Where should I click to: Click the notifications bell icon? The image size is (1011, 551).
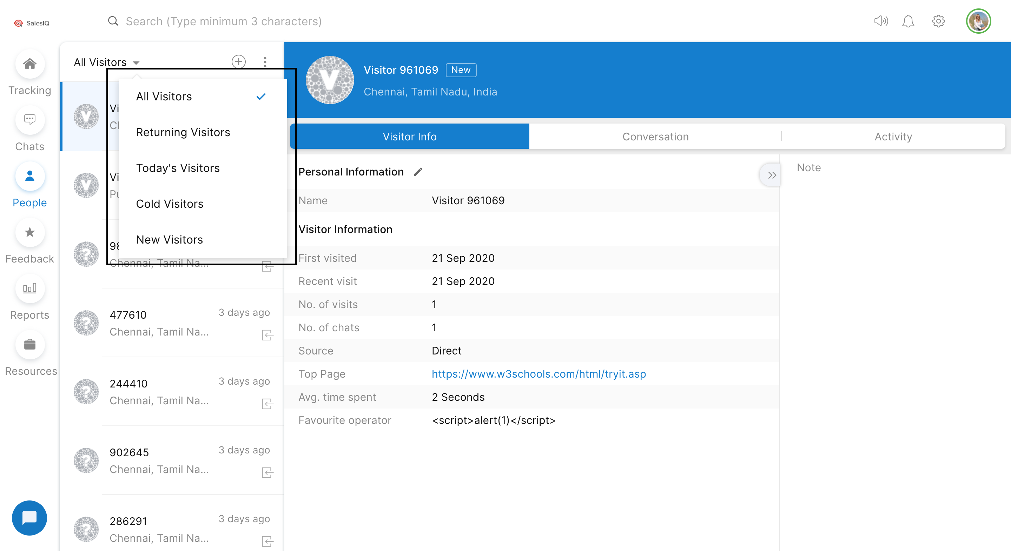tap(908, 21)
